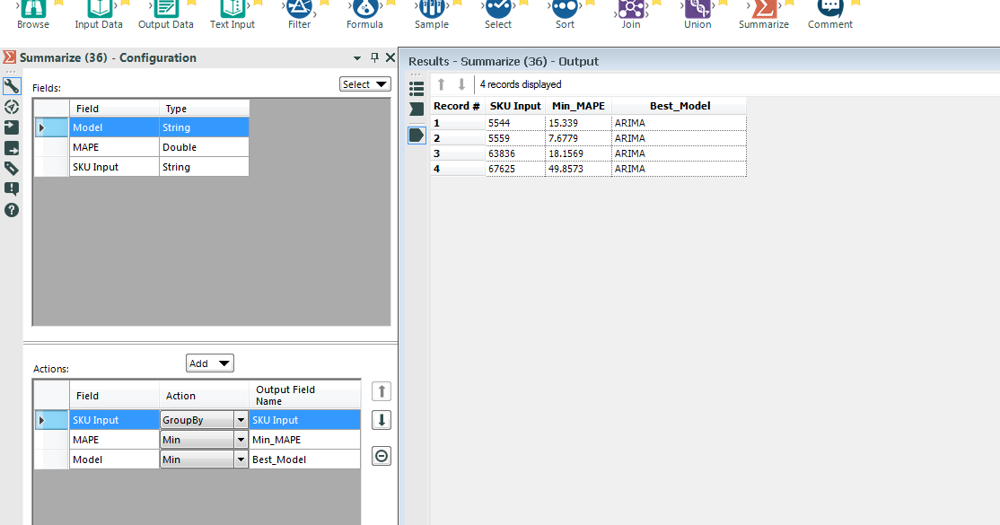Select the Model row in the Fields table
Image resolution: width=1000 pixels, height=525 pixels.
114,127
